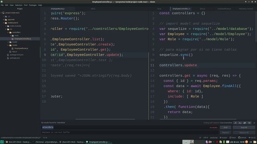The image size is (257, 144).
Task: Expand the .git folder arrow
Action: [x=4, y=16]
